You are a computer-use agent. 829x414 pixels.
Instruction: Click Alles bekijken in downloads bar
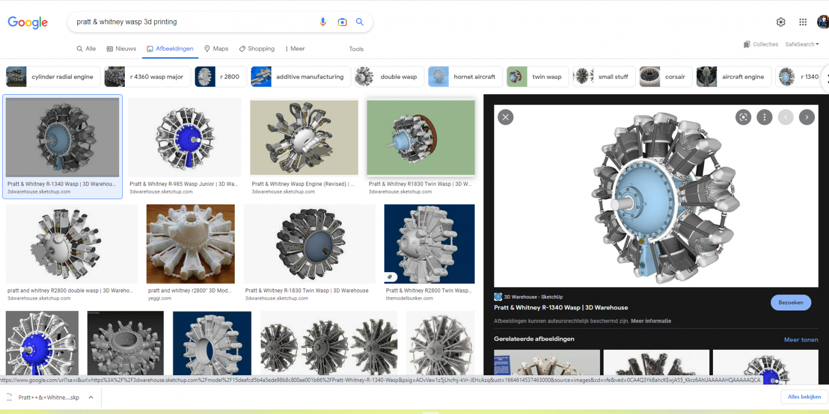coord(804,397)
